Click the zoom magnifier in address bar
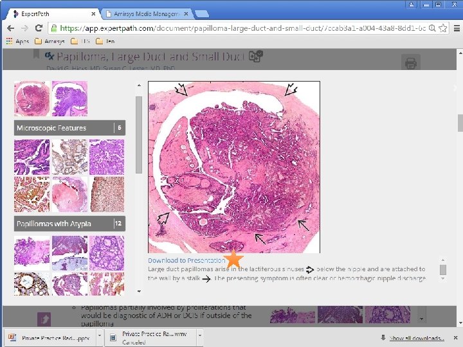Viewport: 463px width, 347px height. 432,28
